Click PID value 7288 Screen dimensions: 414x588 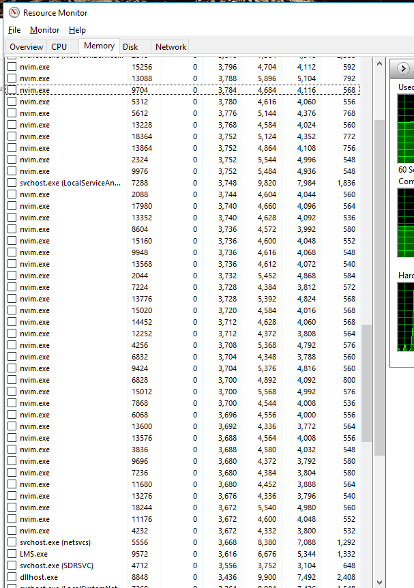point(140,183)
